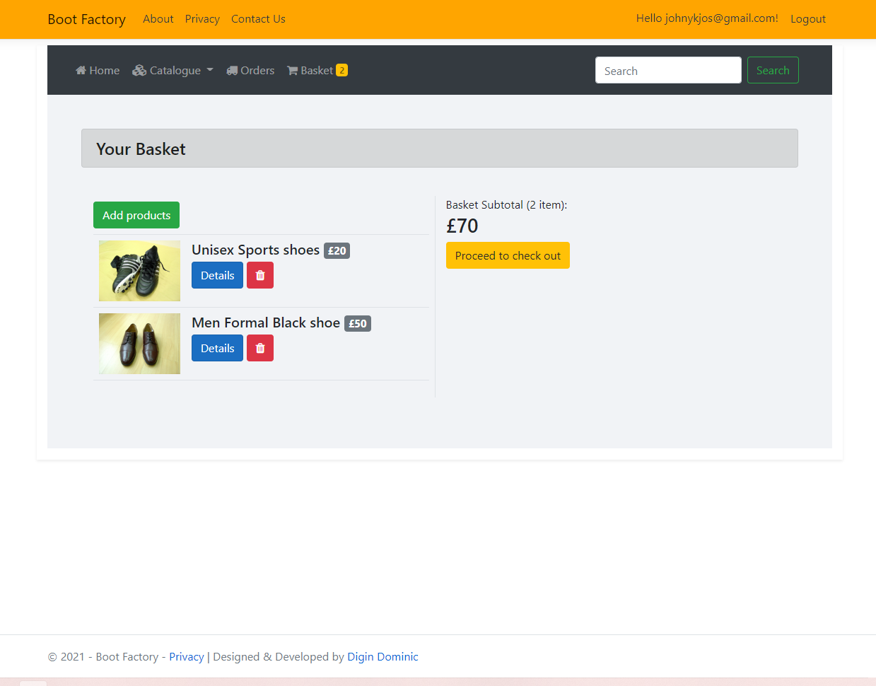Select Contact Us in the top bar
The image size is (876, 686).
click(x=257, y=18)
